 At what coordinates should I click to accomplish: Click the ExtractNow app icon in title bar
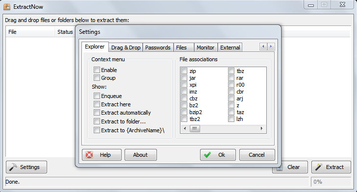click(7, 6)
